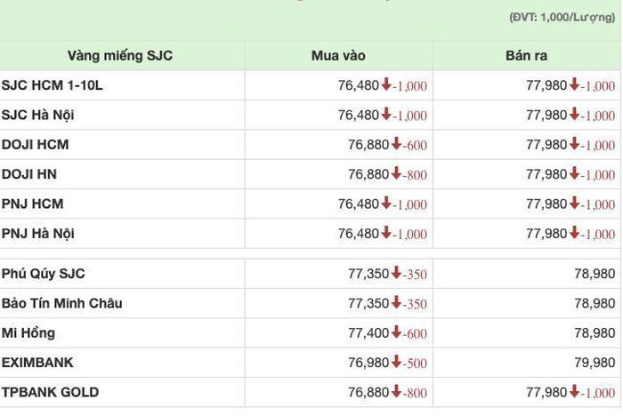623x416 pixels.
Task: Click the PNJ Hà Nội row label
Action: click(37, 234)
